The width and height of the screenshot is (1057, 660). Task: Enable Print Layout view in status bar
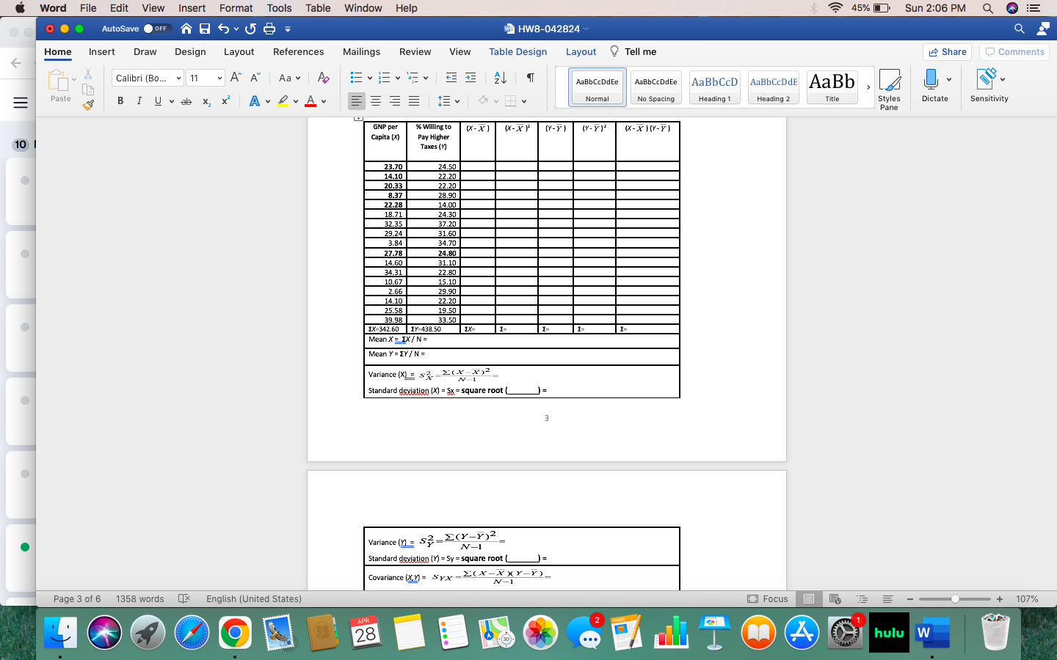(x=808, y=599)
